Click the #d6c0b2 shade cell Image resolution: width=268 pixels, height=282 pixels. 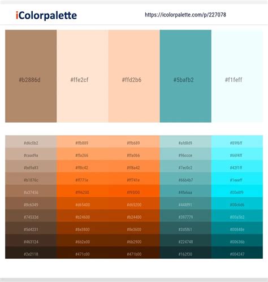[31, 141]
